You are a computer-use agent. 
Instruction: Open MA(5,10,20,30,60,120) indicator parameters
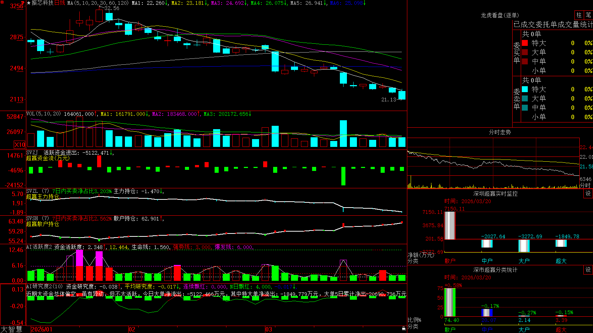[98, 3]
